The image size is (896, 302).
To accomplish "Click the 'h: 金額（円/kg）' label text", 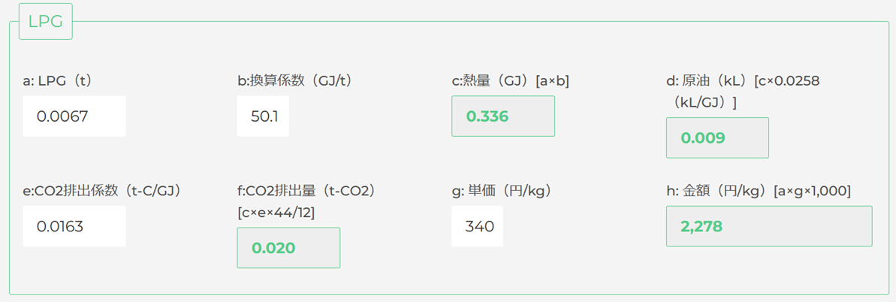I will (718, 191).
